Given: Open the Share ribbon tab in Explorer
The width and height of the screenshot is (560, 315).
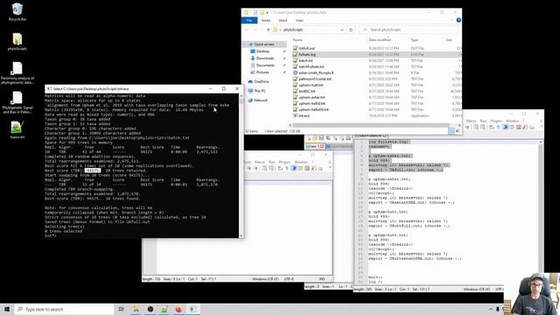Looking at the screenshot, I should 283,20.
